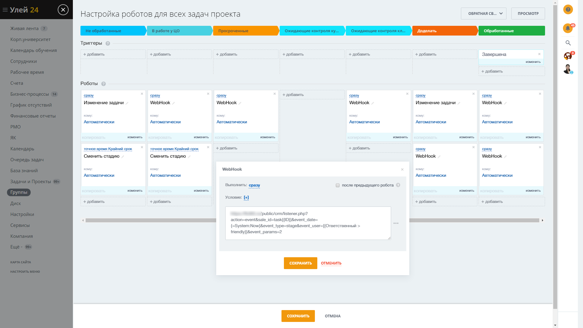This screenshot has height=328, width=583.
Task: Click the webhook URL input field
Action: 308,222
